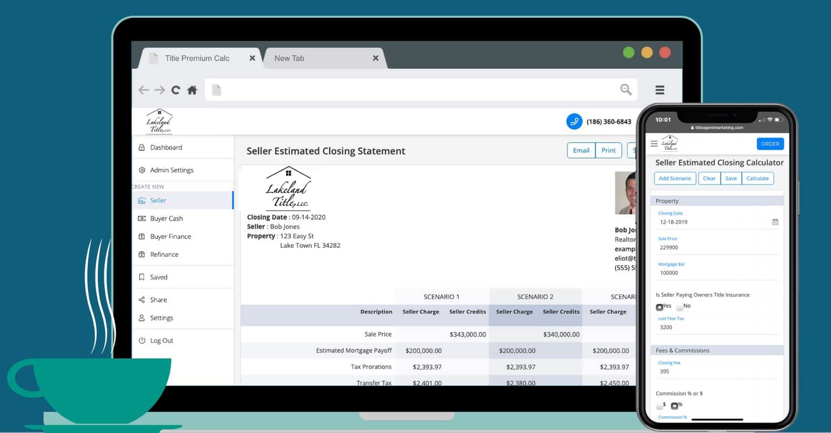The width and height of the screenshot is (831, 433).
Task: Edit the Sale Price field 229900
Action: [717, 247]
